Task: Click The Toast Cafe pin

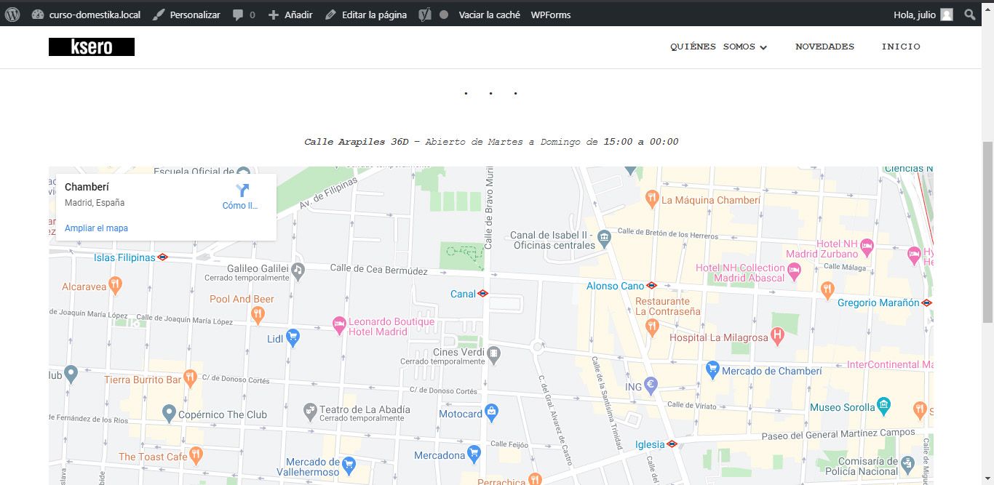Action: 196,454
